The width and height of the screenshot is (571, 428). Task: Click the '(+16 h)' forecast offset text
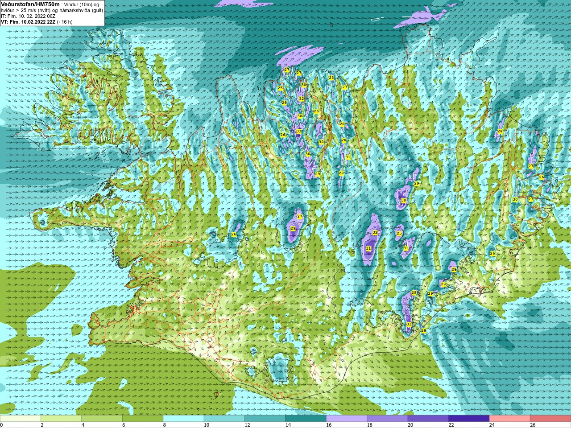(x=65, y=21)
